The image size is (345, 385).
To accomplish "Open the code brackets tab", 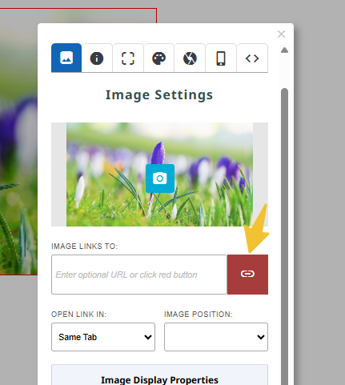I will [x=252, y=58].
